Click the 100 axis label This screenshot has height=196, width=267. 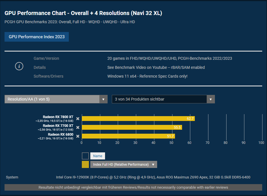point(261,143)
